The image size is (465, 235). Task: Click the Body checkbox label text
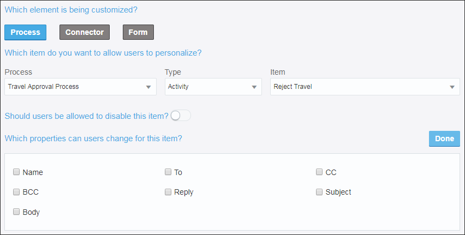[x=31, y=212]
